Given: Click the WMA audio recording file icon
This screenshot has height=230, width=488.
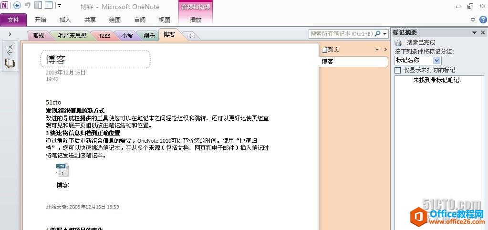Looking at the screenshot, I should click(x=62, y=170).
